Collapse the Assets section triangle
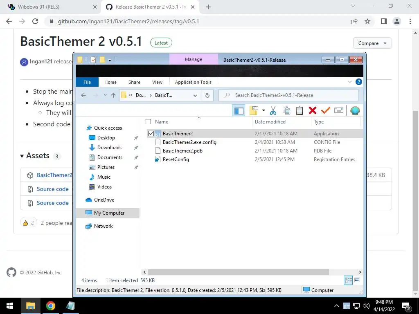Screen dimensions: 419x314 tap(22, 156)
